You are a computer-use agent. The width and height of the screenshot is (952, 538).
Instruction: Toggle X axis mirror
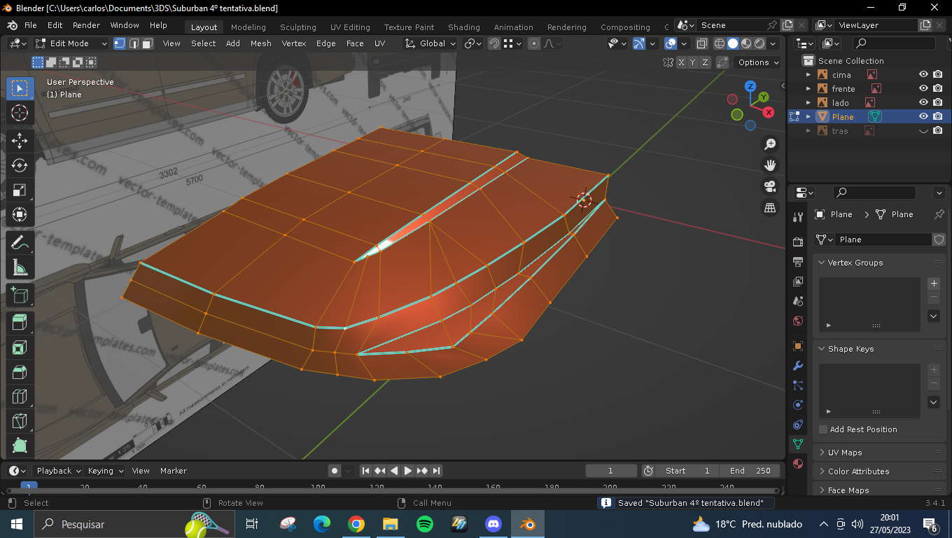pyautogui.click(x=681, y=62)
